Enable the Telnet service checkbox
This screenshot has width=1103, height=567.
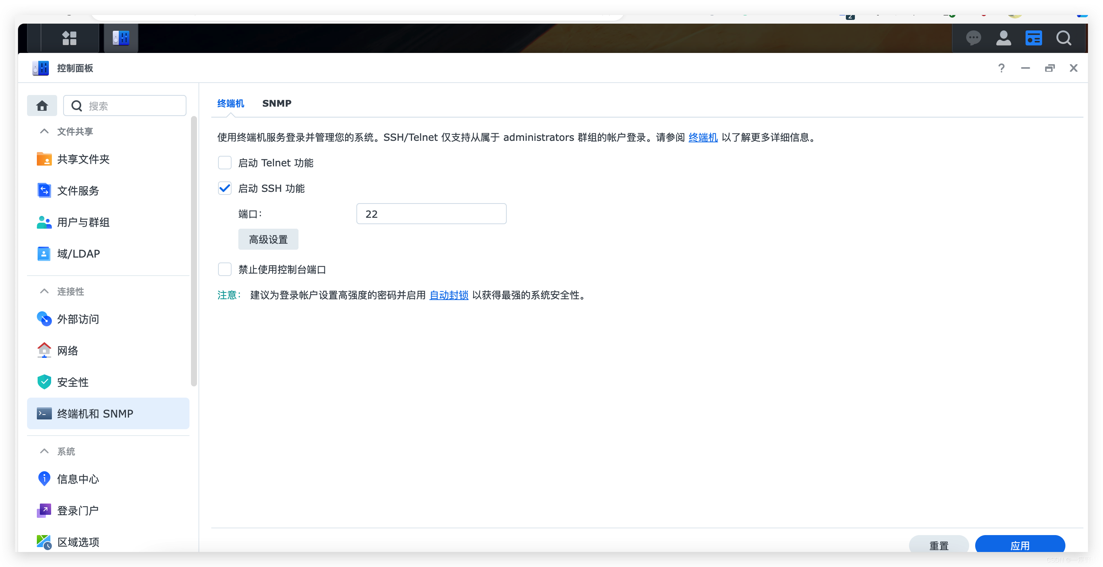coord(225,163)
